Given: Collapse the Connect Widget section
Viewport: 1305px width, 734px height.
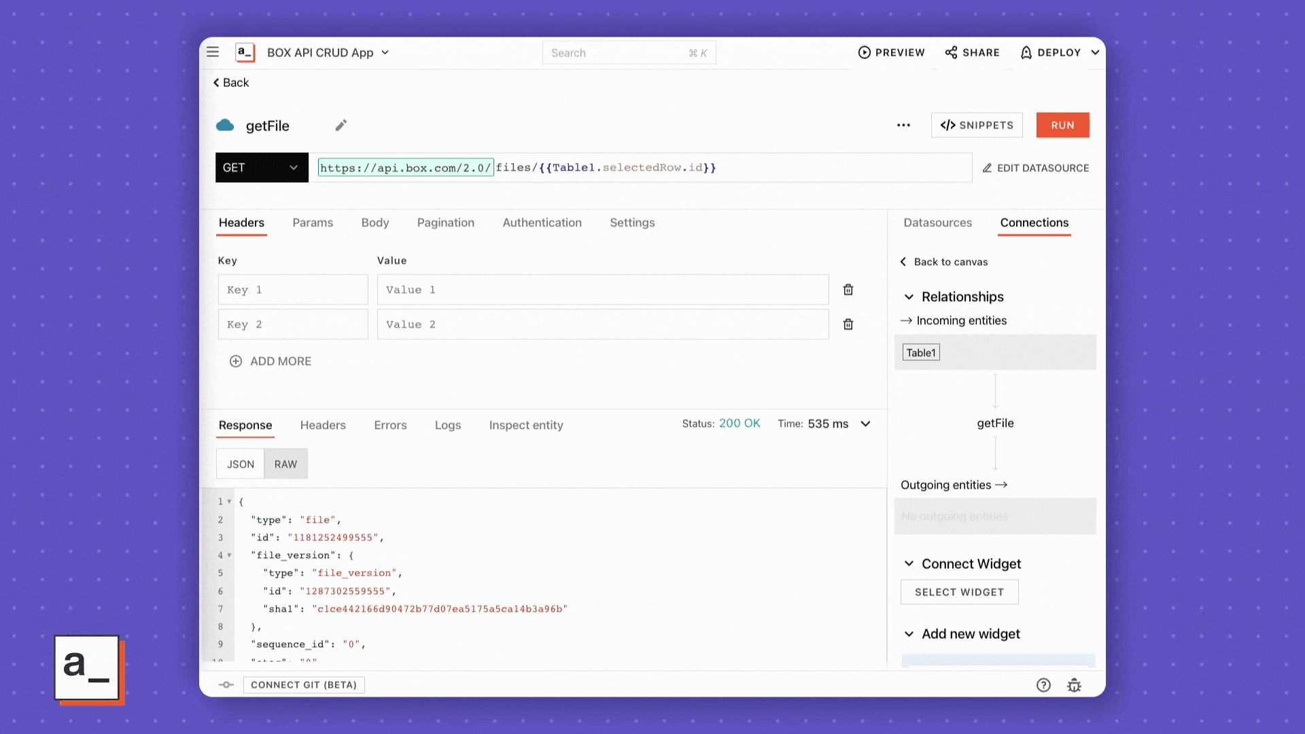Looking at the screenshot, I should pos(909,564).
